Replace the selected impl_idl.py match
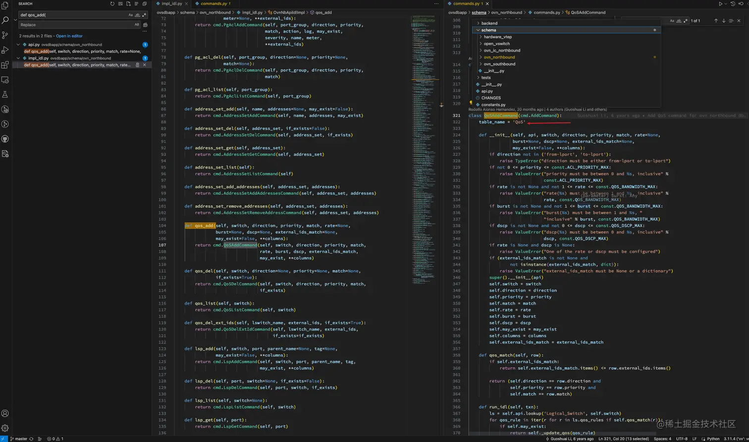This screenshot has width=749, height=442. [137, 65]
